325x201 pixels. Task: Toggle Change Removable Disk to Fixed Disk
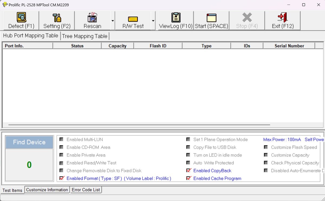point(61,170)
